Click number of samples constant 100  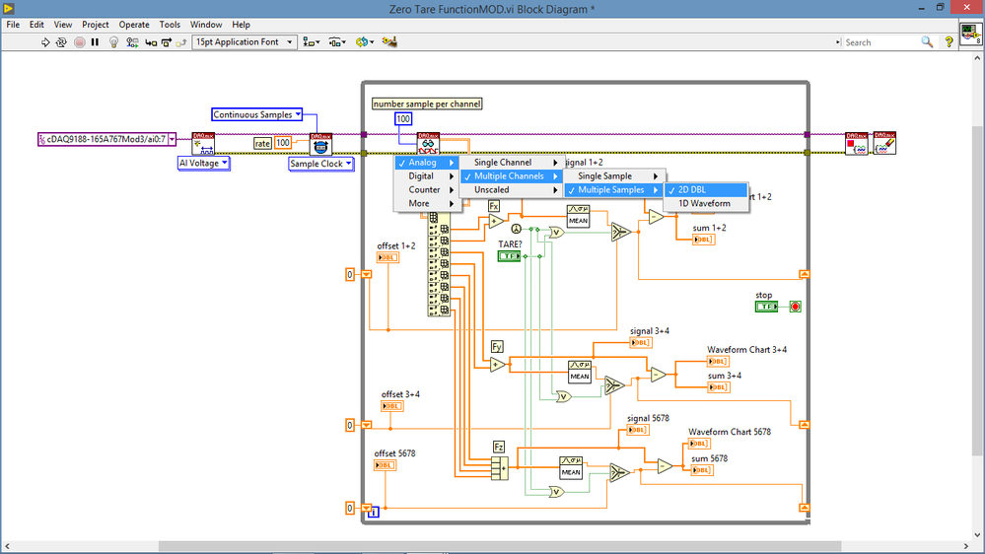point(402,118)
